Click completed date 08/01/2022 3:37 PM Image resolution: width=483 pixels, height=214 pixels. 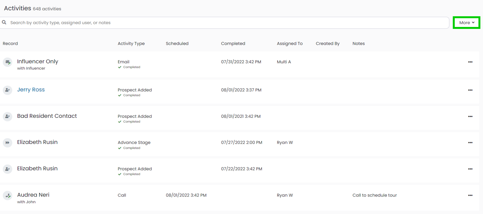(x=241, y=90)
